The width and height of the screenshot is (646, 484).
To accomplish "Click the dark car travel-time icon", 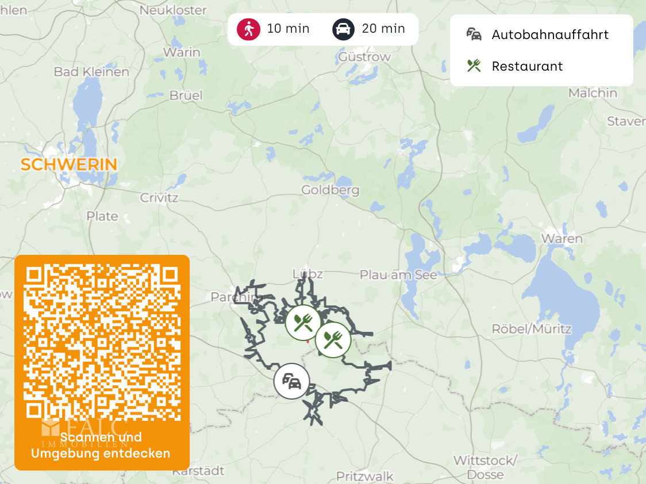I will tap(344, 29).
